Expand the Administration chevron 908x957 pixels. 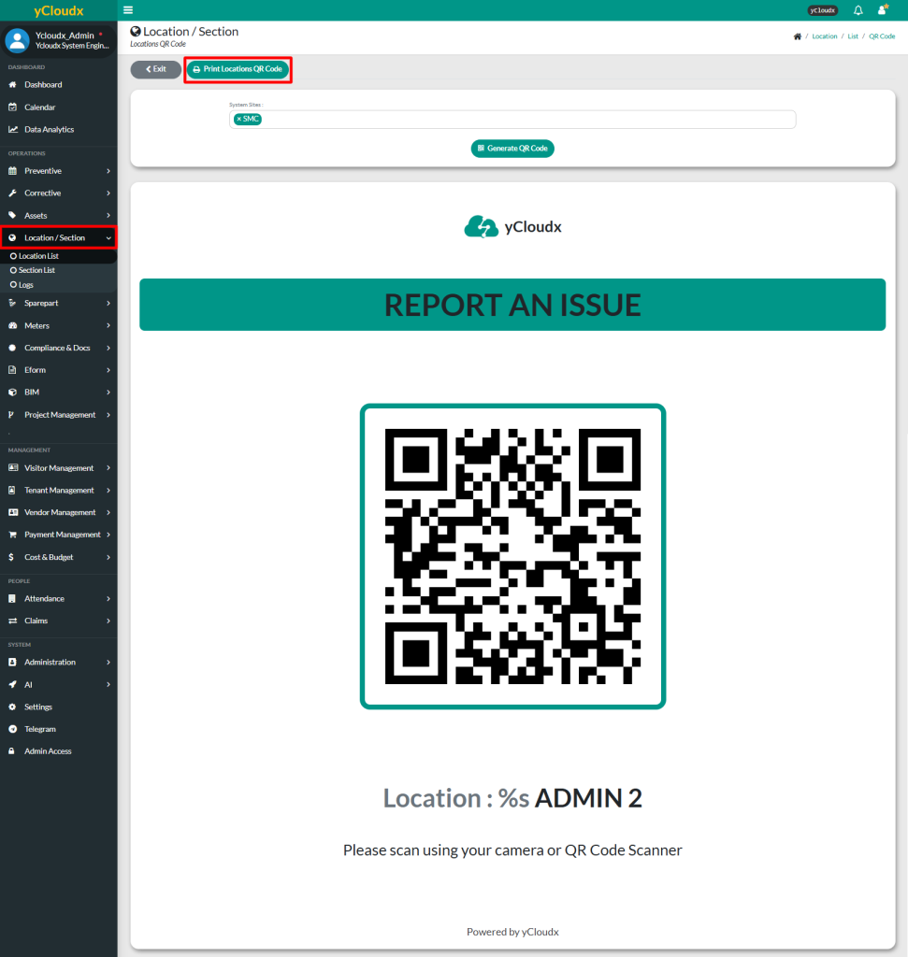(x=108, y=663)
